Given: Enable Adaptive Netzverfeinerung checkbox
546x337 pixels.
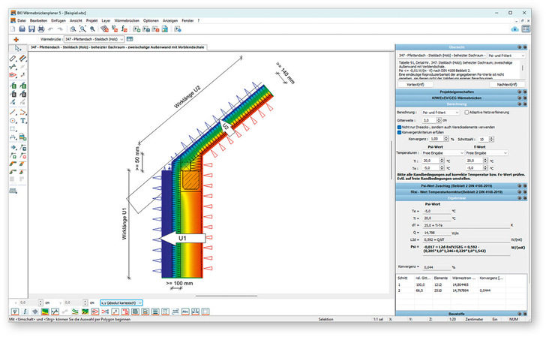Looking at the screenshot, I should [x=467, y=112].
